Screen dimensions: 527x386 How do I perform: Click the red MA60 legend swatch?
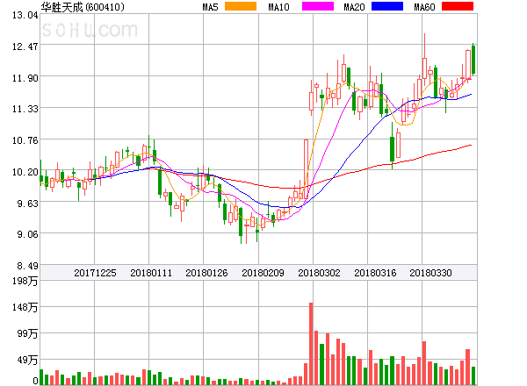458,6
